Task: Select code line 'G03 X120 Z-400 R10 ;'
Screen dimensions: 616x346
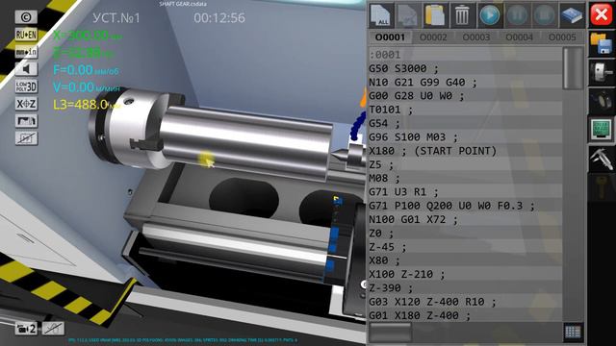Action: pyautogui.click(x=466, y=302)
